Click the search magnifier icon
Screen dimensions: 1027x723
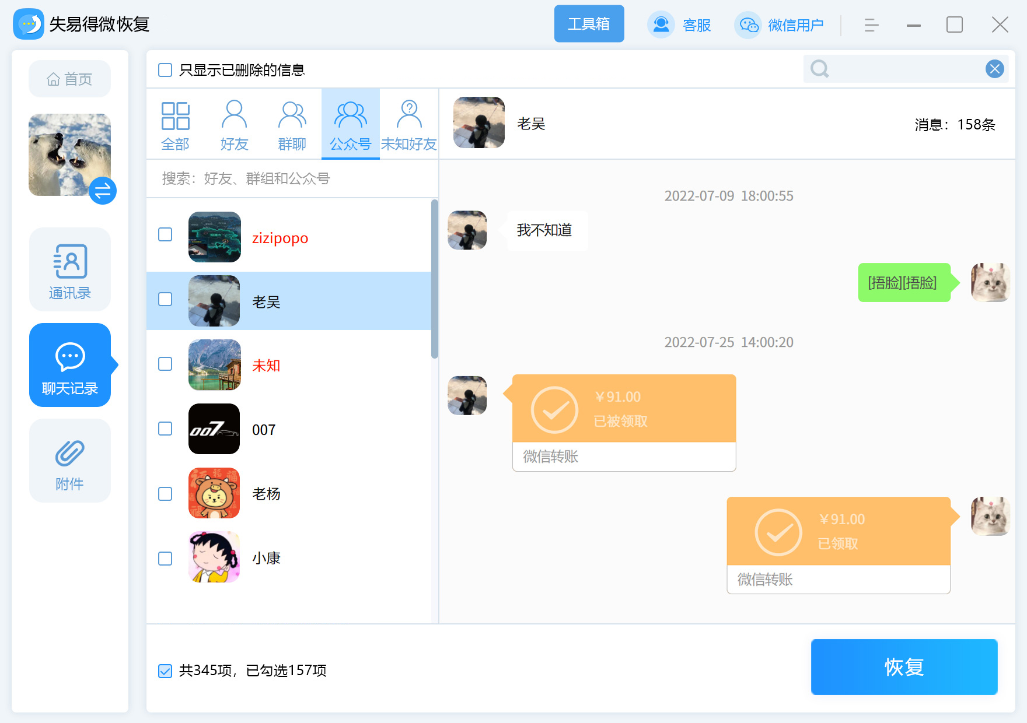pos(819,69)
